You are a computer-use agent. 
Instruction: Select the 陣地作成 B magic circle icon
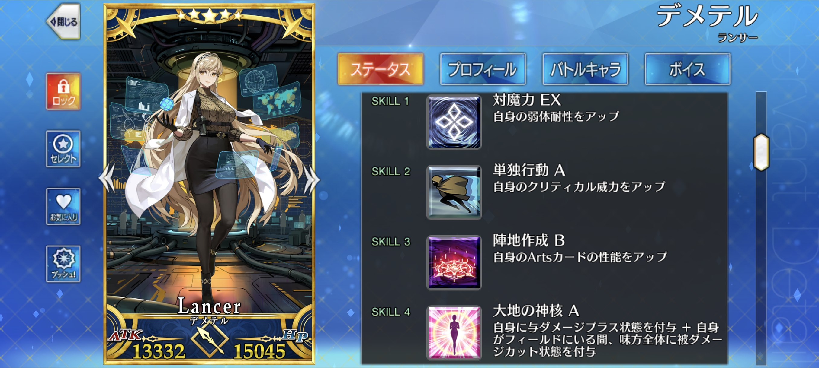(x=454, y=263)
